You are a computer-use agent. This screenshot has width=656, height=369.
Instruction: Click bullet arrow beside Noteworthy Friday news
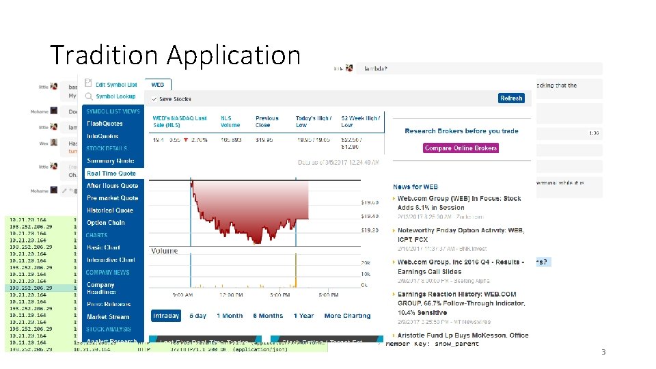(394, 230)
